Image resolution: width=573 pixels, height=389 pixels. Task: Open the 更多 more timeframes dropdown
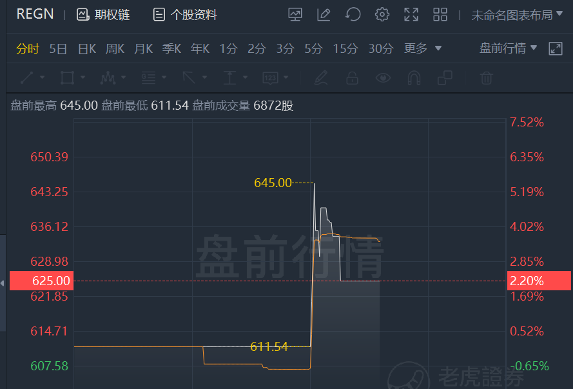(422, 48)
